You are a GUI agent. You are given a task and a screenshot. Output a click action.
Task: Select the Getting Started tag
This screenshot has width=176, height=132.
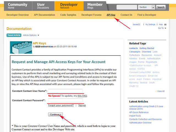[x=147, y=48]
